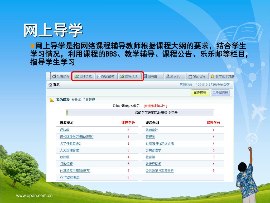Click the left 课程学习 column header
The width and height of the screenshot is (270, 203).
[67, 123]
